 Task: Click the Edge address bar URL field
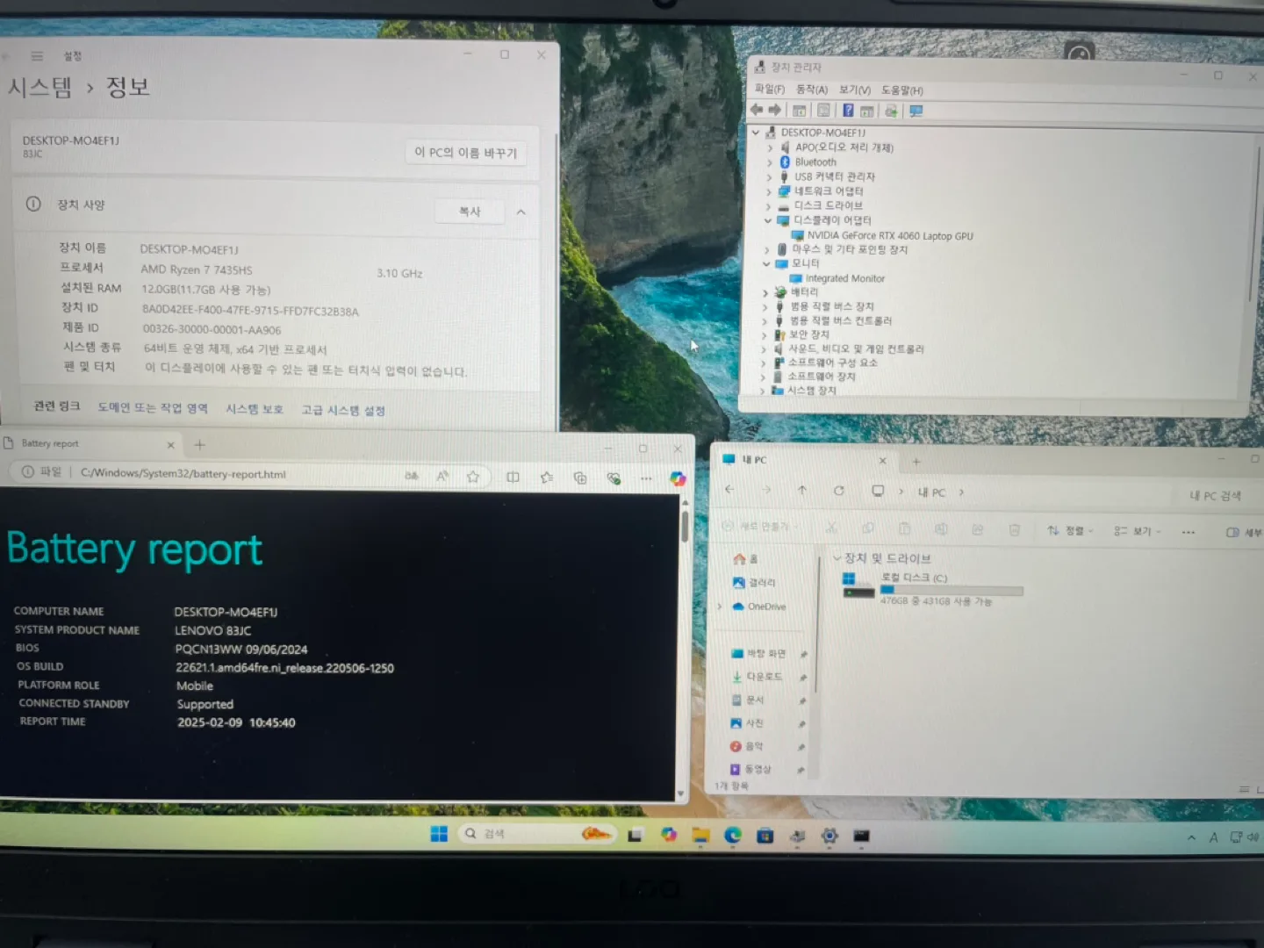tap(235, 474)
